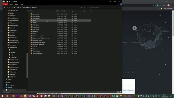The width and height of the screenshot is (174, 98).
Task: Click the Forward navigation arrow
Action: [x=8, y=7]
